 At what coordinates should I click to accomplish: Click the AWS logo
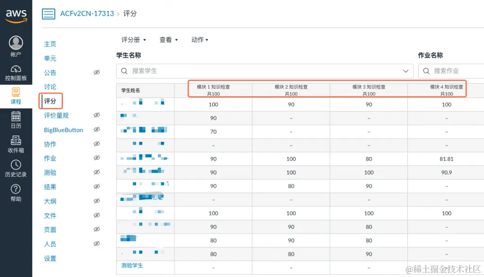tap(16, 16)
